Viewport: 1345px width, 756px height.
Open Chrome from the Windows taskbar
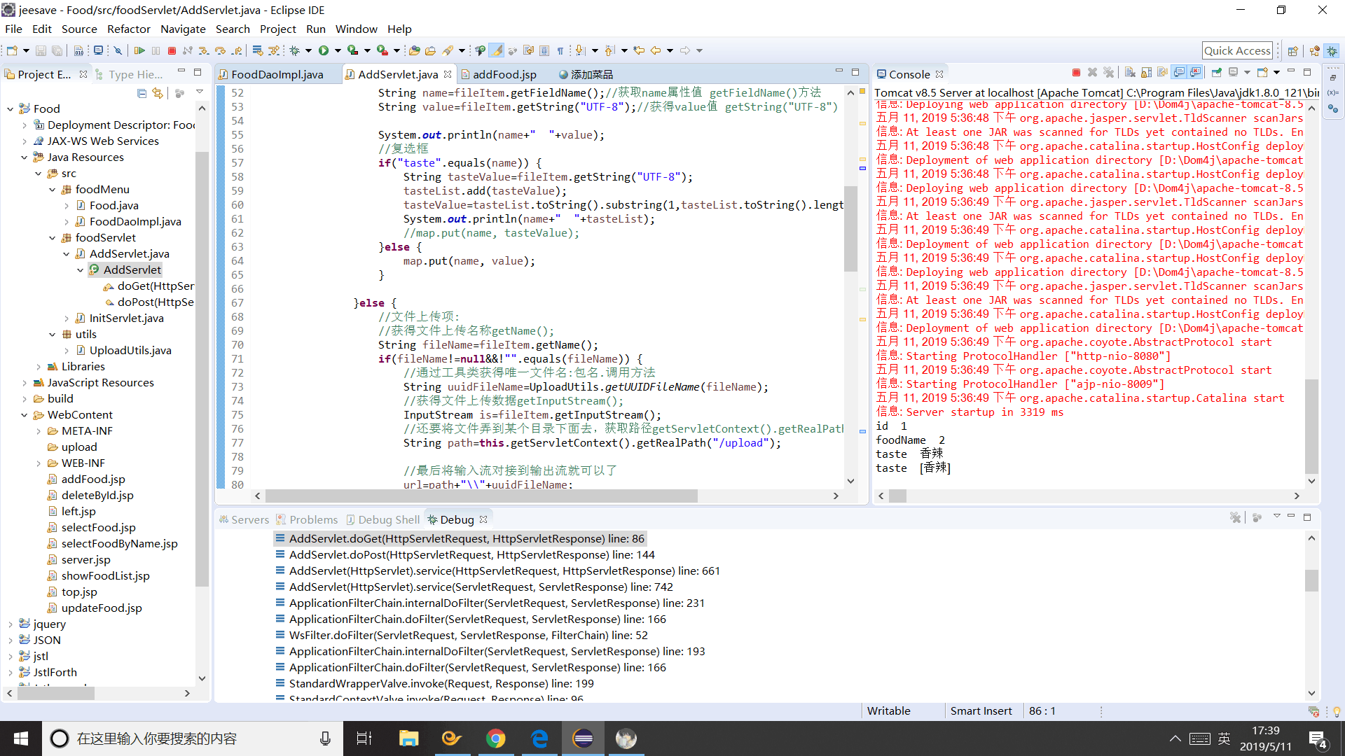496,738
